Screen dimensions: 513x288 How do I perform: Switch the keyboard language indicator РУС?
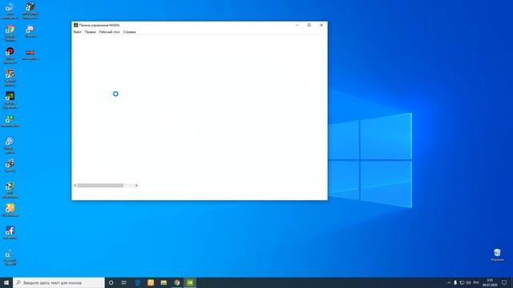tap(476, 282)
